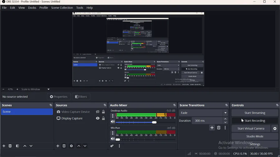
Task: Mute Mic/Aux speaker icon
Action: [x=113, y=139]
